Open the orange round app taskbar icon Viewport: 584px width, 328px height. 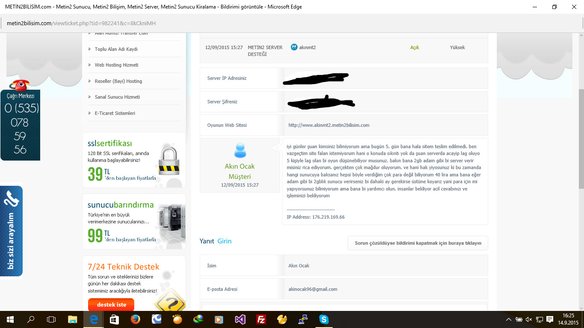177,319
